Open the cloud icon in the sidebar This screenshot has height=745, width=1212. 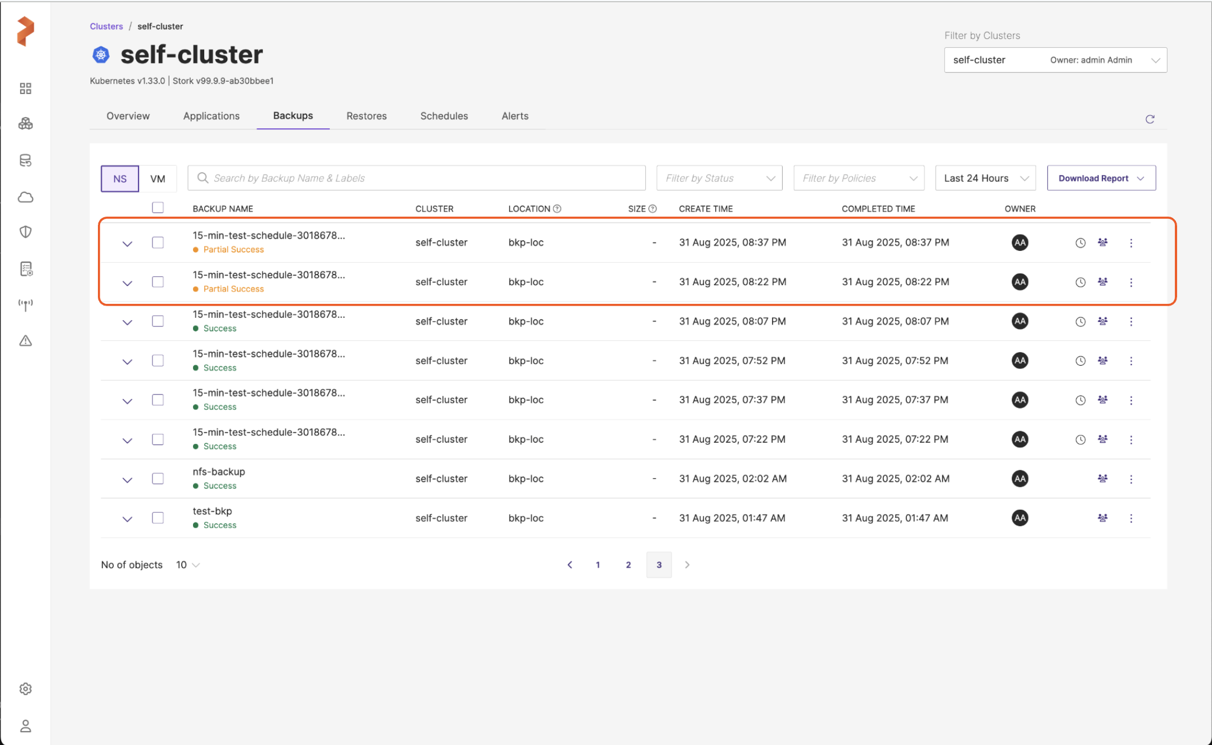tap(25, 197)
